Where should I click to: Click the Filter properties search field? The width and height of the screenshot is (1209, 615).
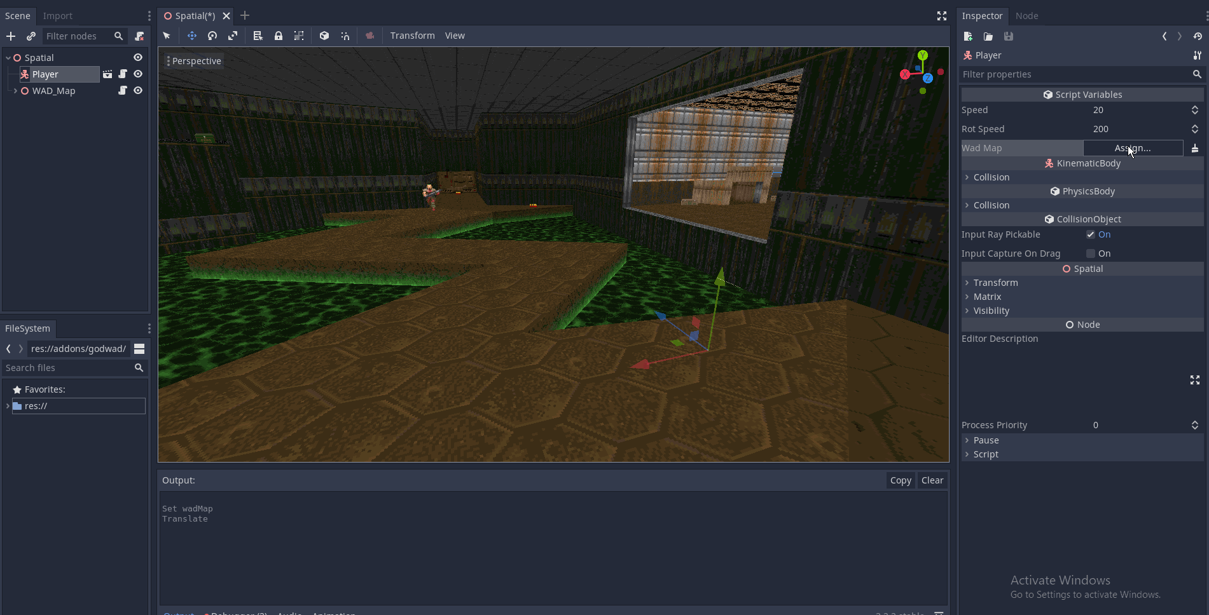[1075, 74]
